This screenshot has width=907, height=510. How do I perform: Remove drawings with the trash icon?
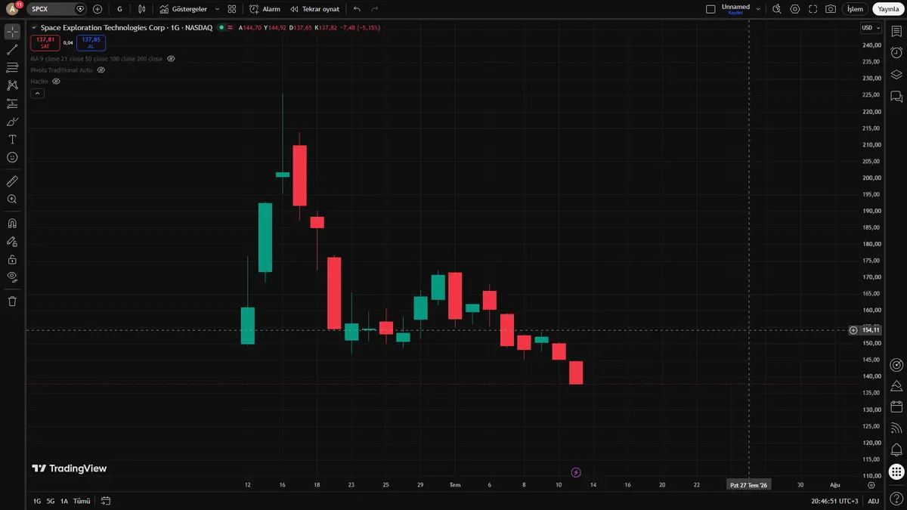point(12,301)
